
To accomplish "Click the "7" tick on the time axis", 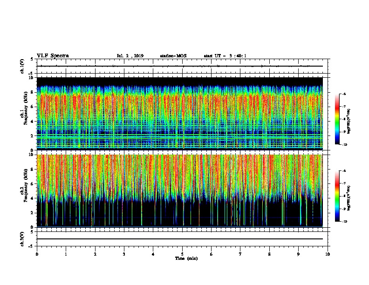I will click(240, 254).
